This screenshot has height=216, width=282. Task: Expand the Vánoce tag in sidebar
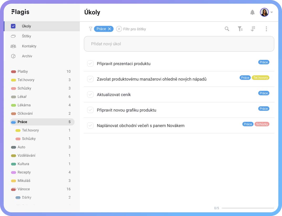click(x=13, y=189)
